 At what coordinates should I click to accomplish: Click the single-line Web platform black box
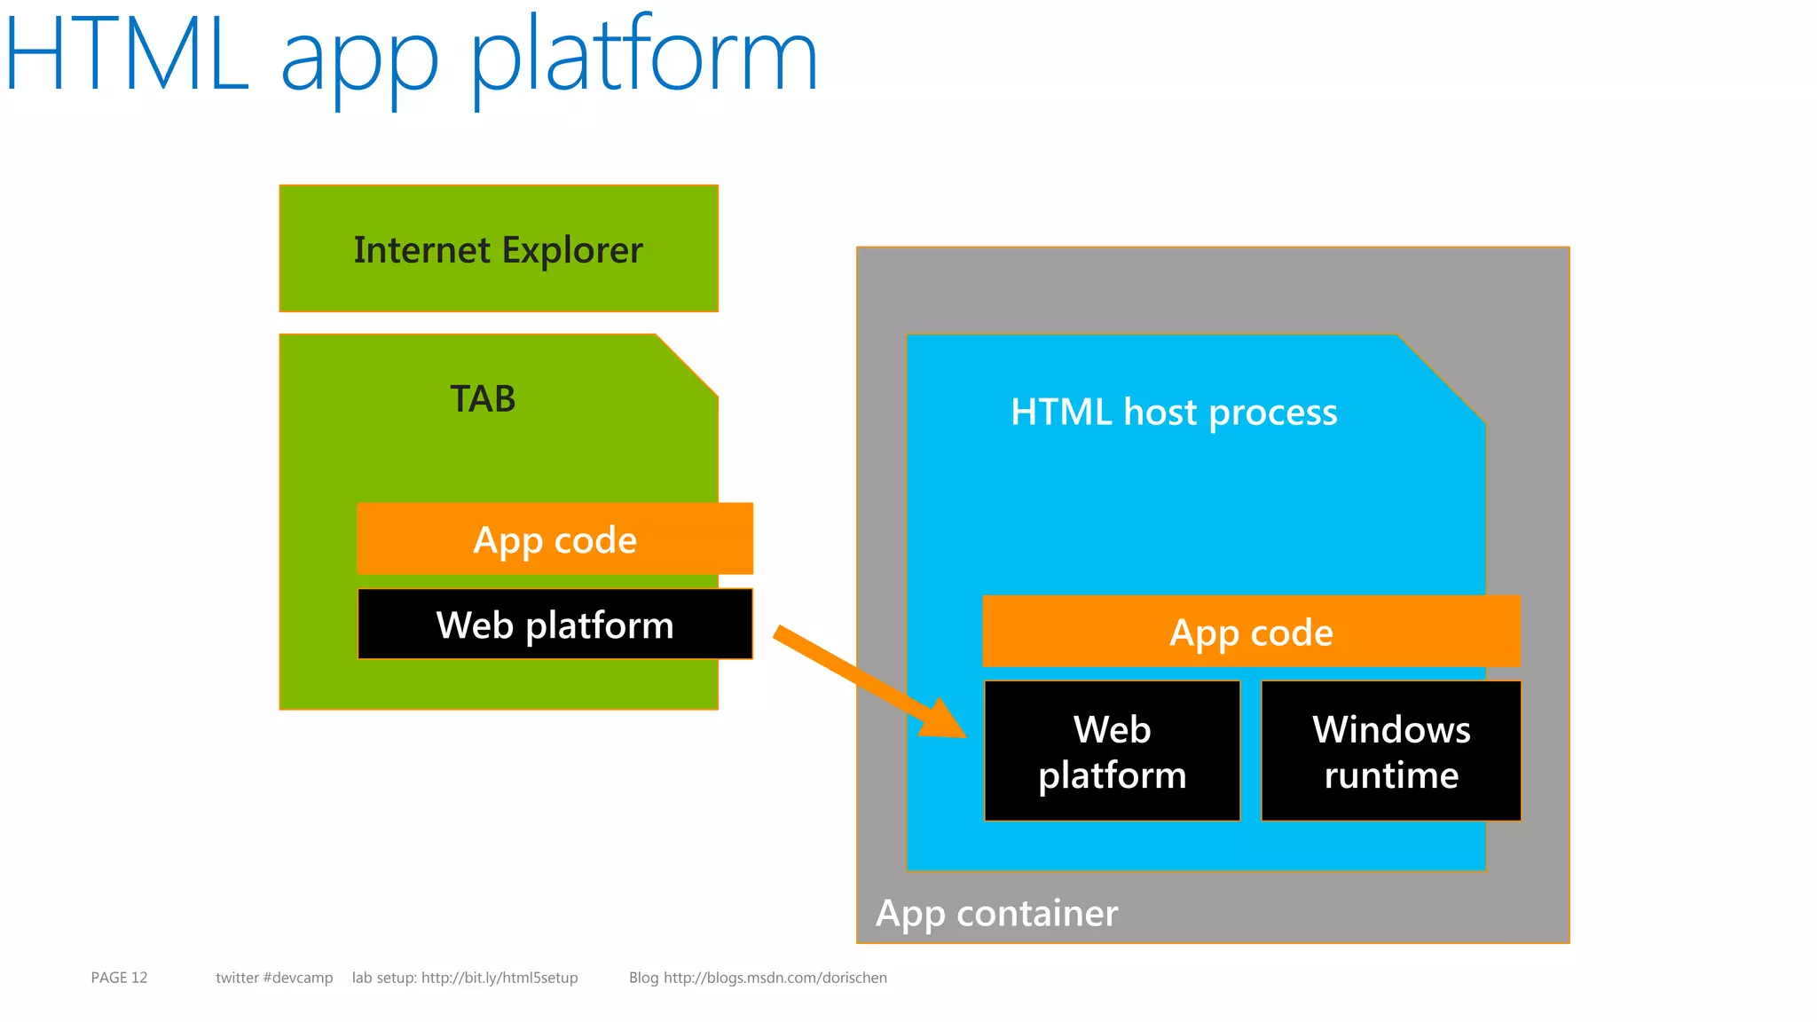pyautogui.click(x=555, y=625)
